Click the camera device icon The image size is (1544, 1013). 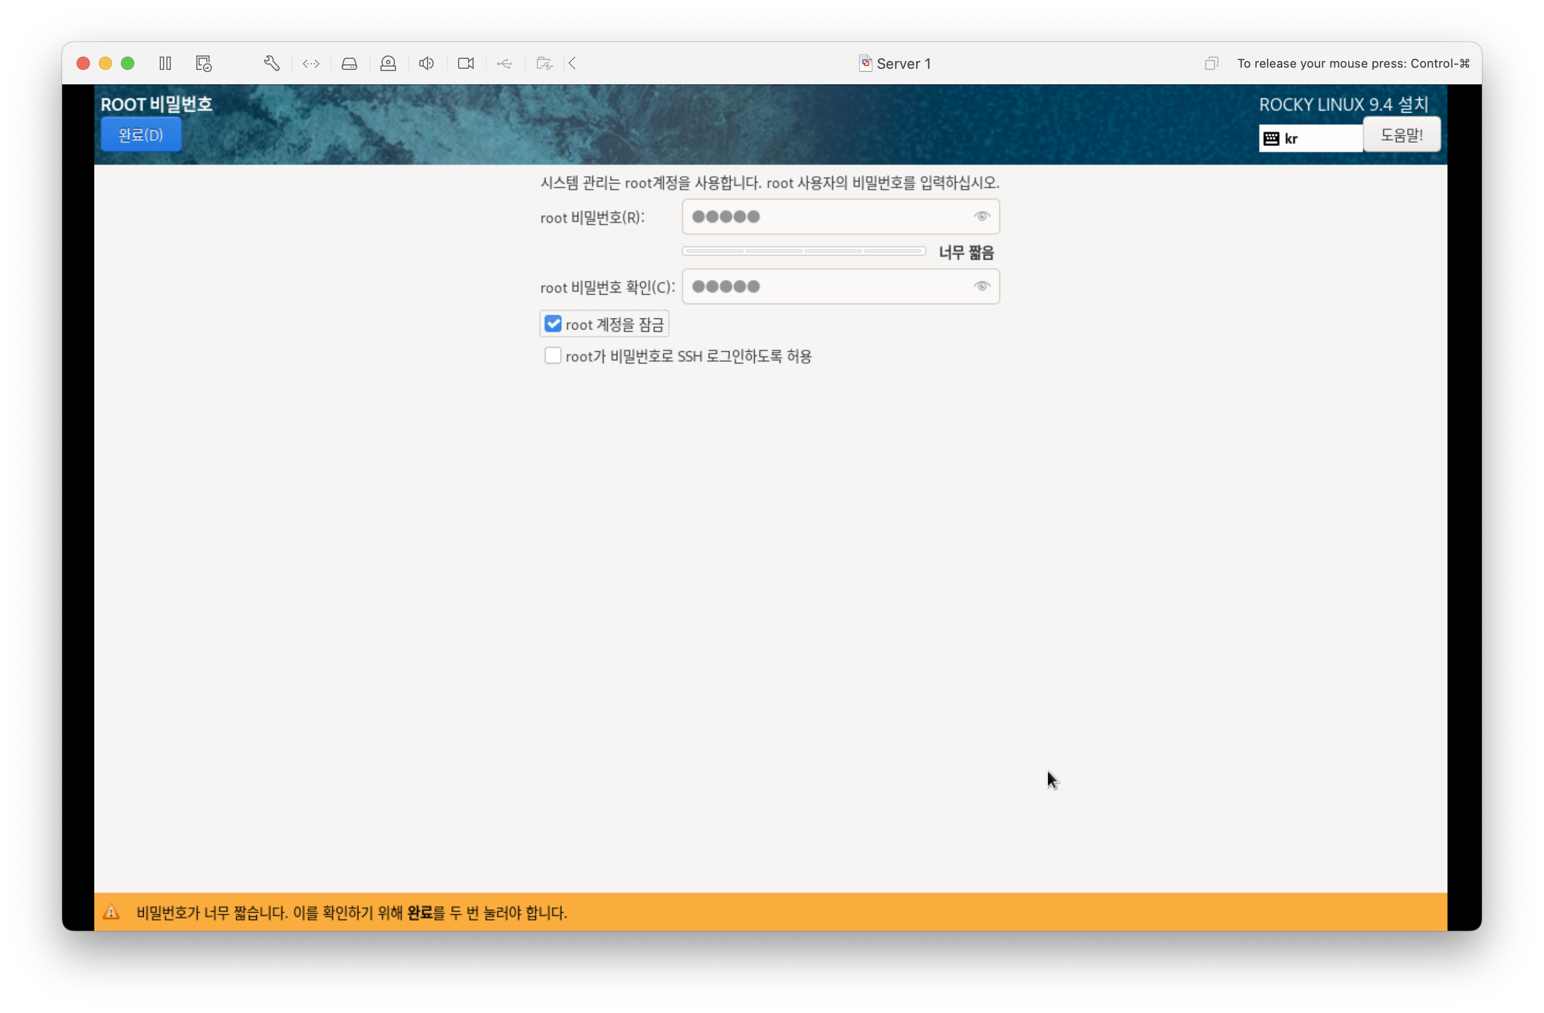click(466, 63)
